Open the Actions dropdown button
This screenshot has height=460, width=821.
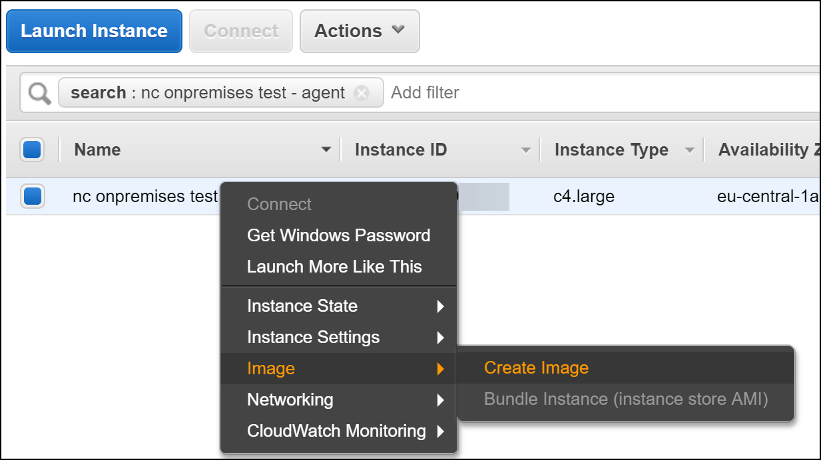point(360,31)
